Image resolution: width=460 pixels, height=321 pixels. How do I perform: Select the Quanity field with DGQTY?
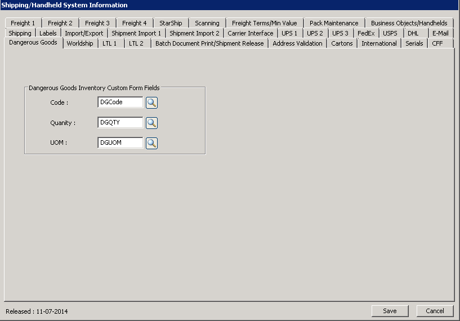point(120,123)
